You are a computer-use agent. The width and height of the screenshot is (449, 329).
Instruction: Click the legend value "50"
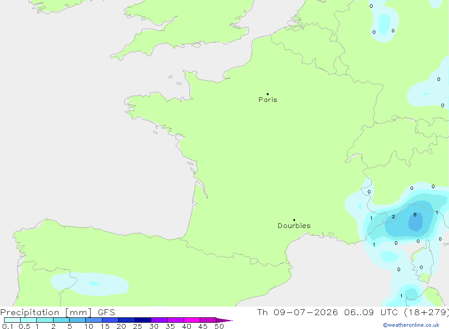click(219, 326)
